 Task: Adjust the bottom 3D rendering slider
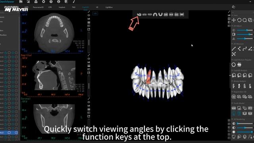244,132
